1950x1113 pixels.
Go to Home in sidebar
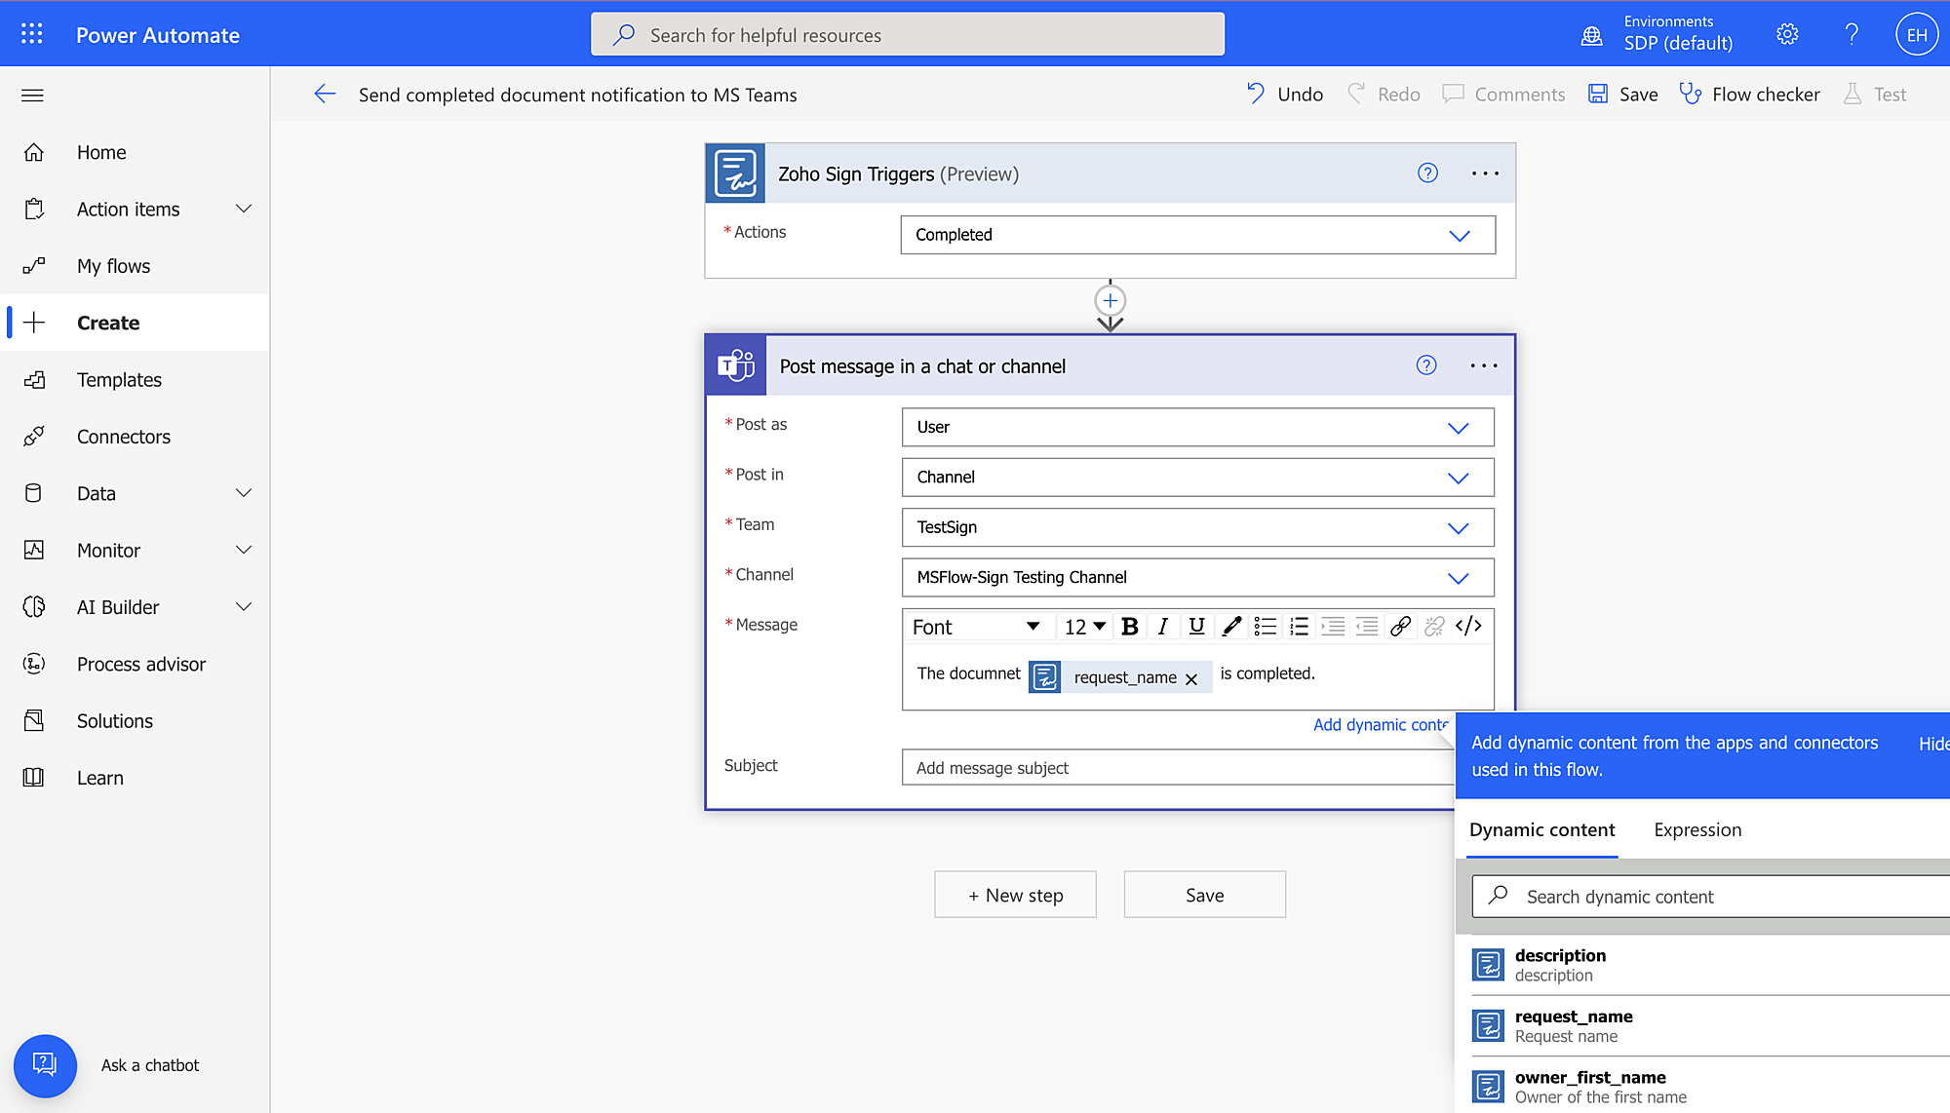coord(135,152)
